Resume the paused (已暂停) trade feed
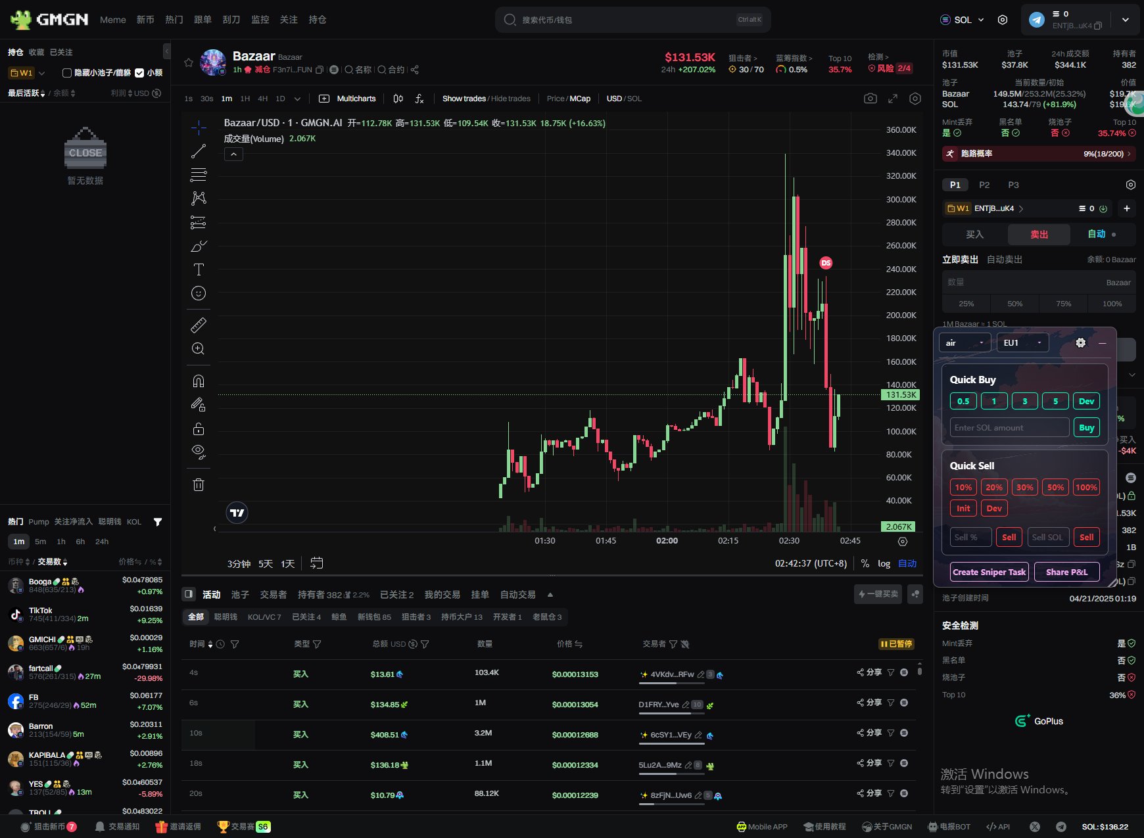 coord(896,644)
